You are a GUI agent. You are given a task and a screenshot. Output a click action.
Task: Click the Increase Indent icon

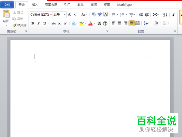(147, 15)
